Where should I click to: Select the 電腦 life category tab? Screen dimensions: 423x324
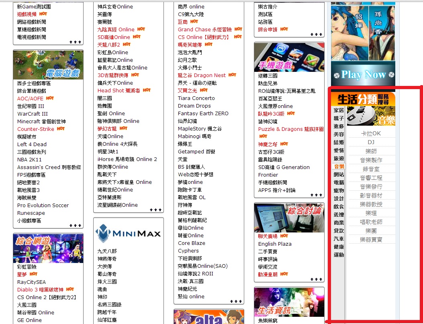[339, 183]
